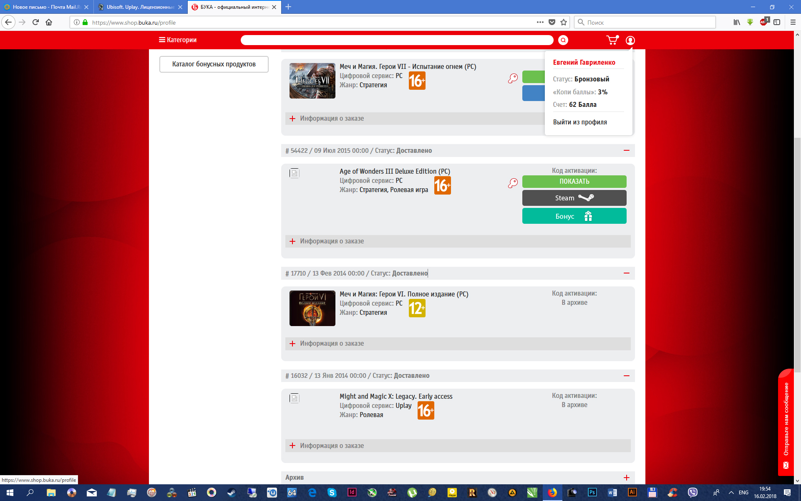Click the key icon for Герои VII

click(x=513, y=78)
